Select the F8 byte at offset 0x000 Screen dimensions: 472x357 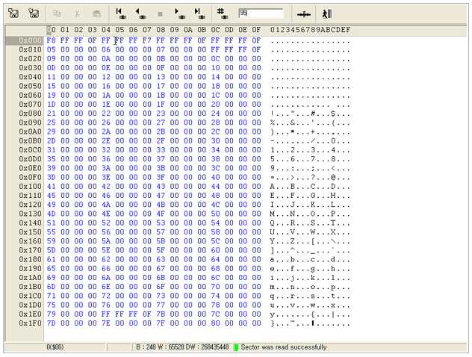pos(51,40)
